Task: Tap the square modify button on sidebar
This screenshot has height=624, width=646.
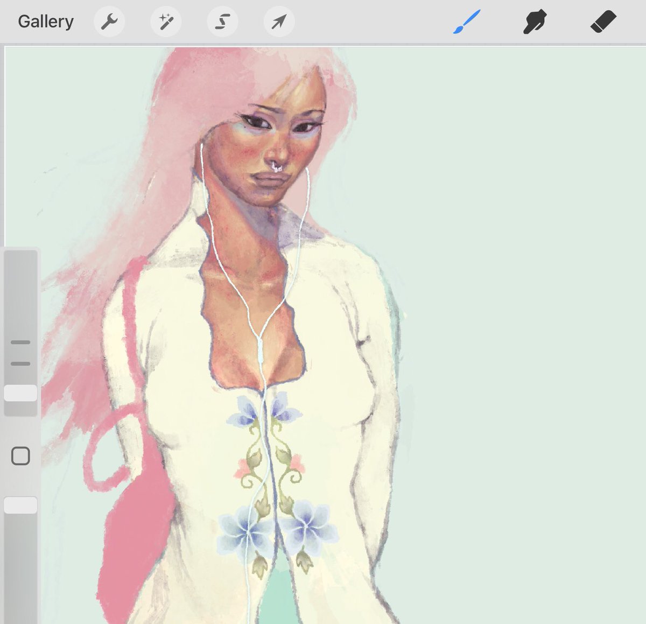Action: [x=20, y=456]
